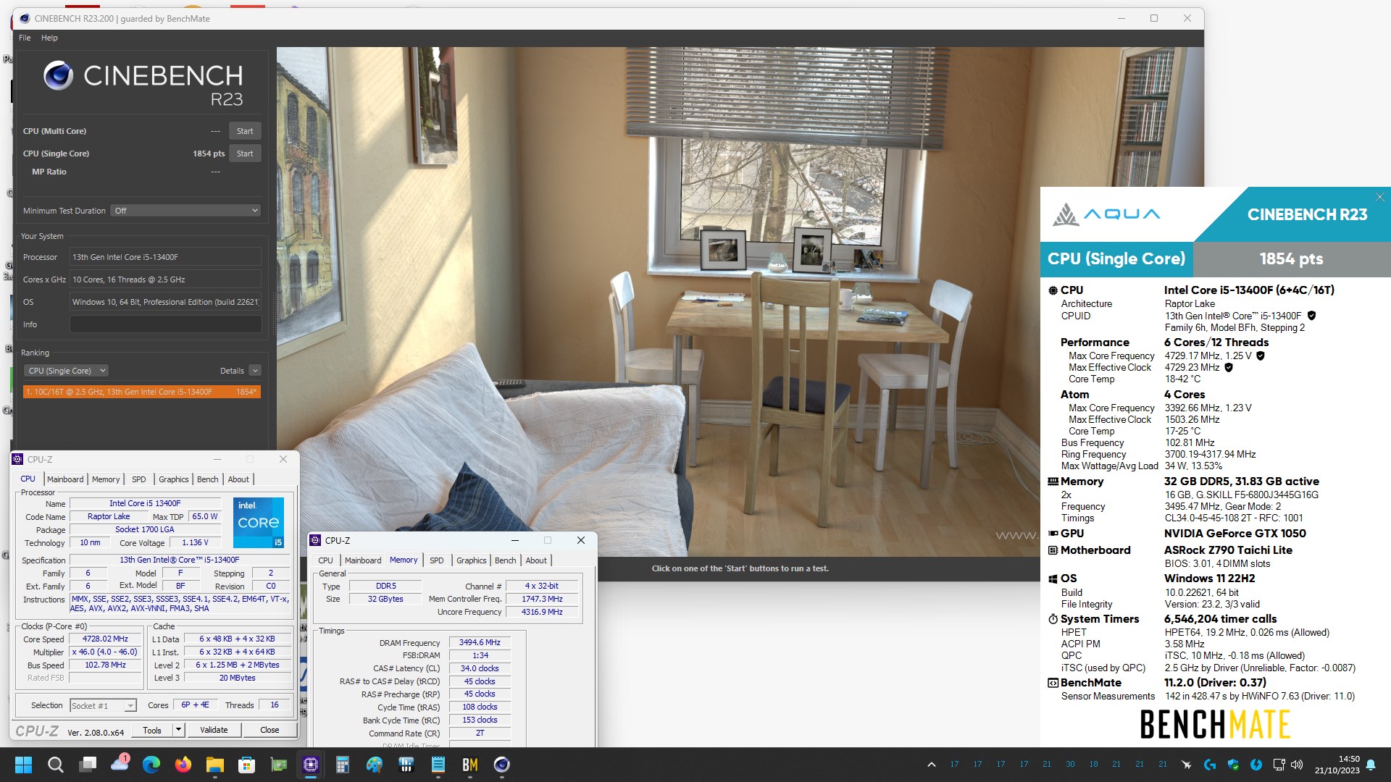Open About tab in front CPU-Z

536,560
